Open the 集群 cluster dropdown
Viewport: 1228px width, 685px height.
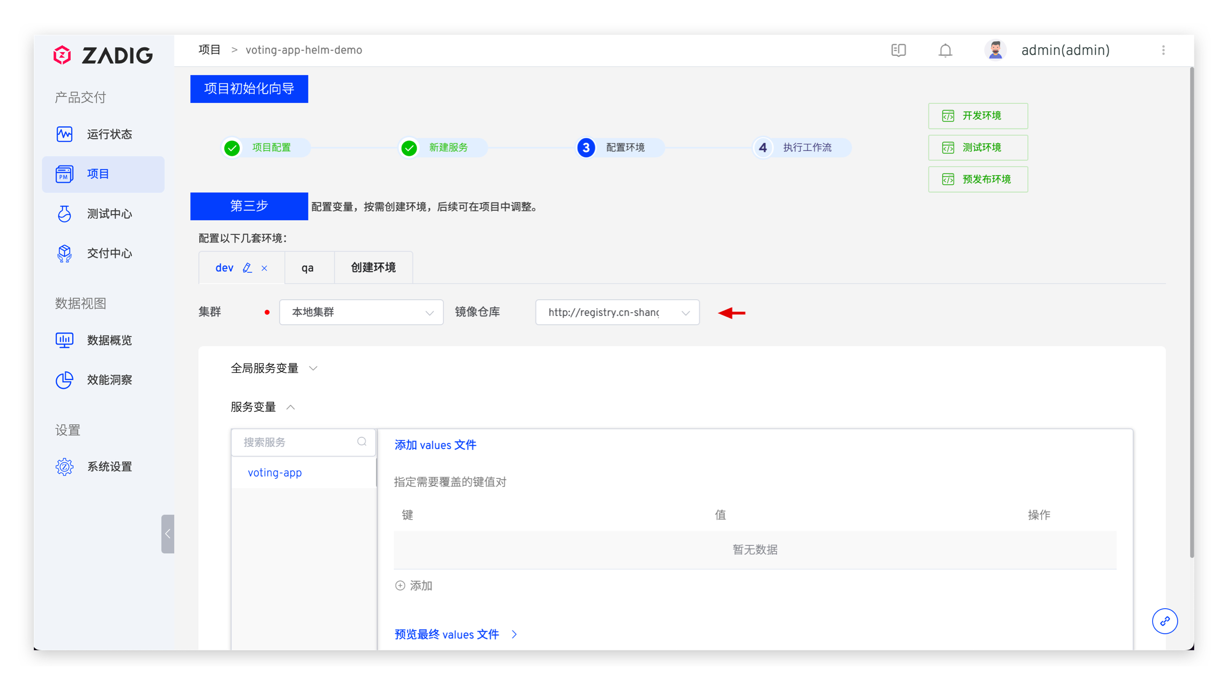pyautogui.click(x=361, y=312)
